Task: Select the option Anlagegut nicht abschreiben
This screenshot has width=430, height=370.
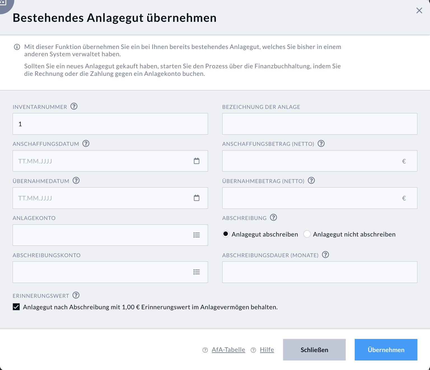Action: point(307,234)
